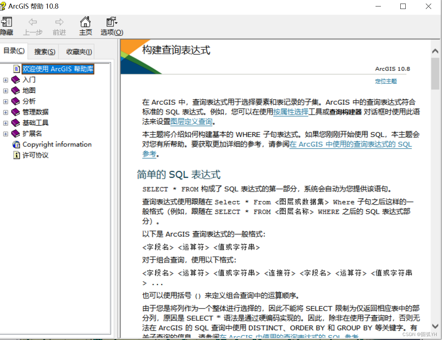The height and width of the screenshot is (340, 442).
Task: Click the 构建查询表达式 page title
Action: (176, 50)
